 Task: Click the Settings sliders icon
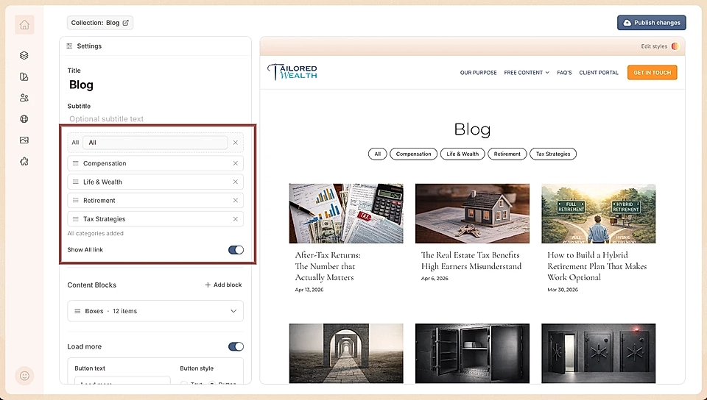tap(69, 46)
